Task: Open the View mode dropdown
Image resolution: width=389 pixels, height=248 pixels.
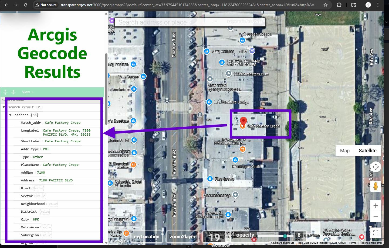Action: (x=28, y=92)
